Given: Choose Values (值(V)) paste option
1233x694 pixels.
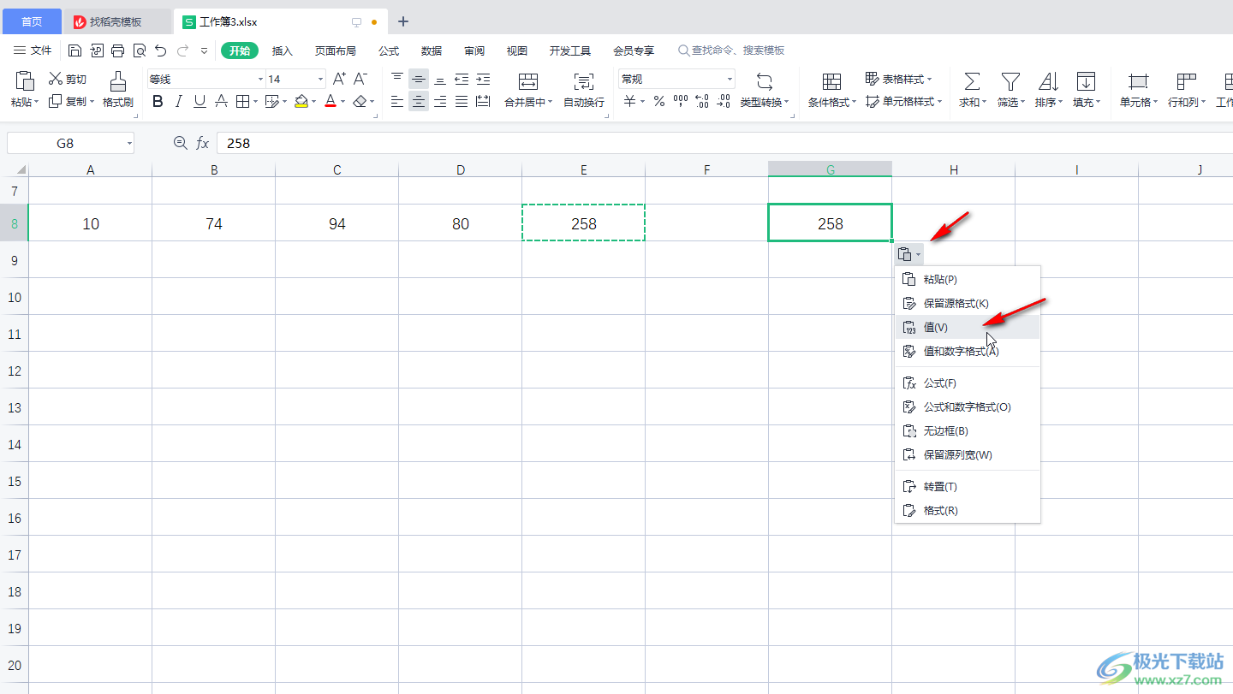Looking at the screenshot, I should point(968,327).
